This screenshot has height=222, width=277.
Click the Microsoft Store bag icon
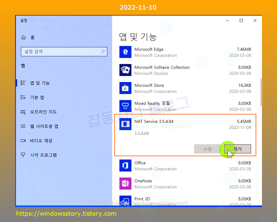pyautogui.click(x=125, y=88)
